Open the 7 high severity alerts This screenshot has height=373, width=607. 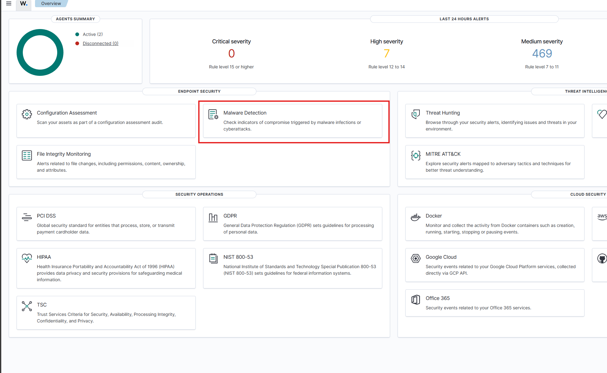point(386,54)
